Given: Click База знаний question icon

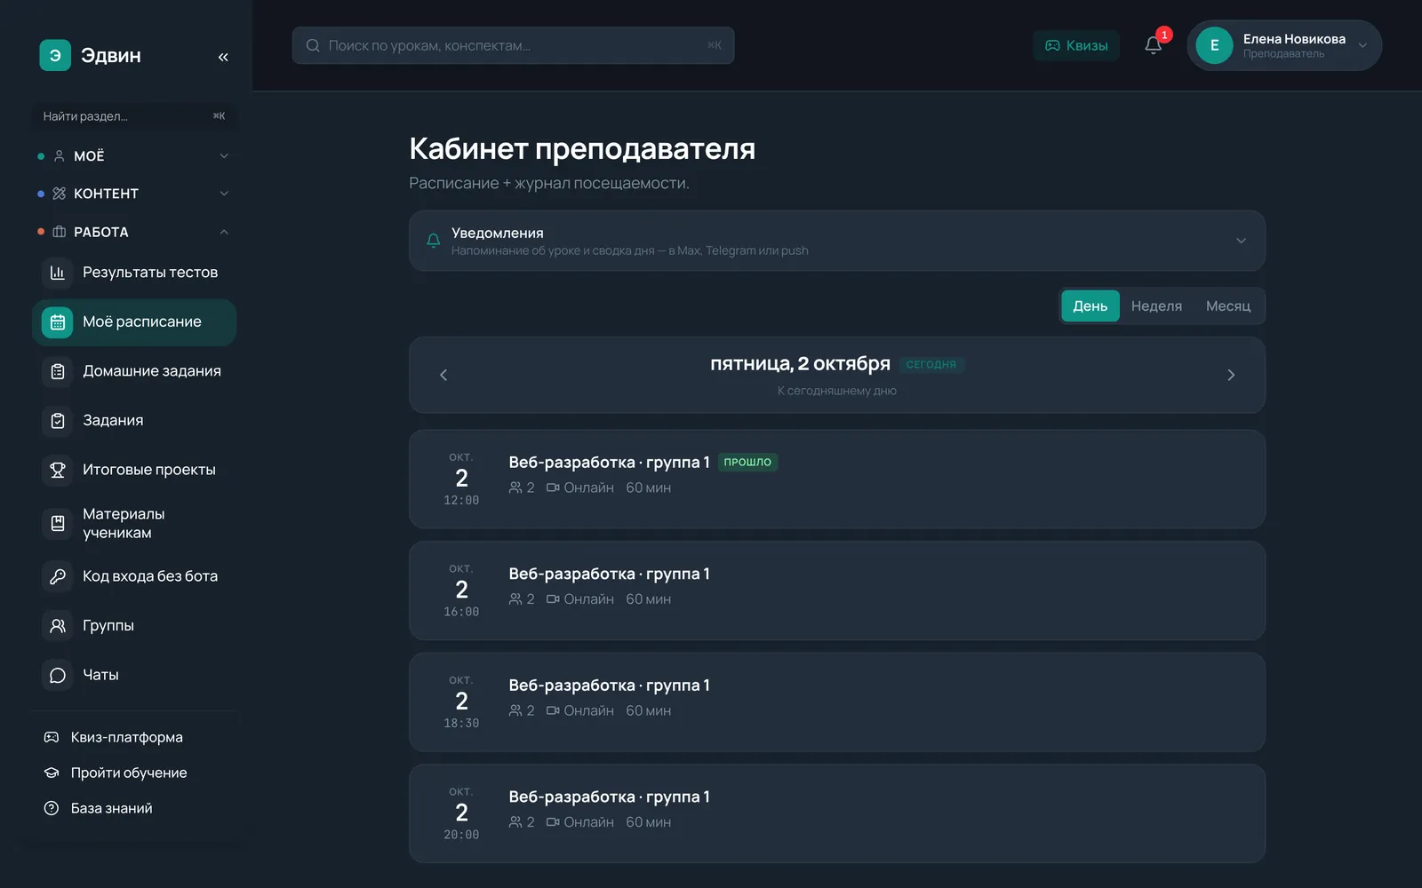Looking at the screenshot, I should tap(52, 808).
